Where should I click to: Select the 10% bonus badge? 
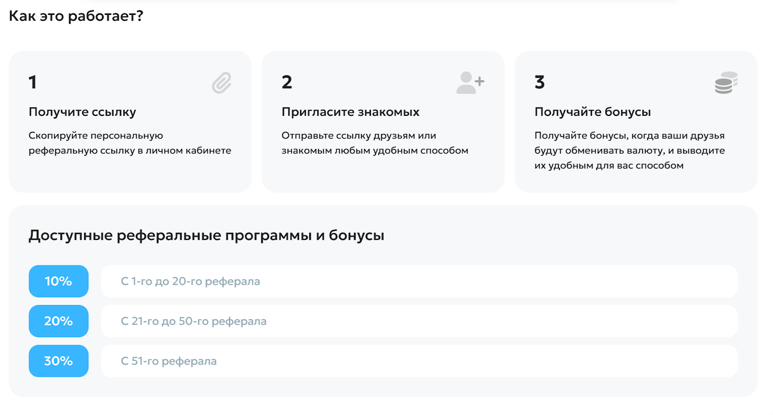click(x=58, y=281)
